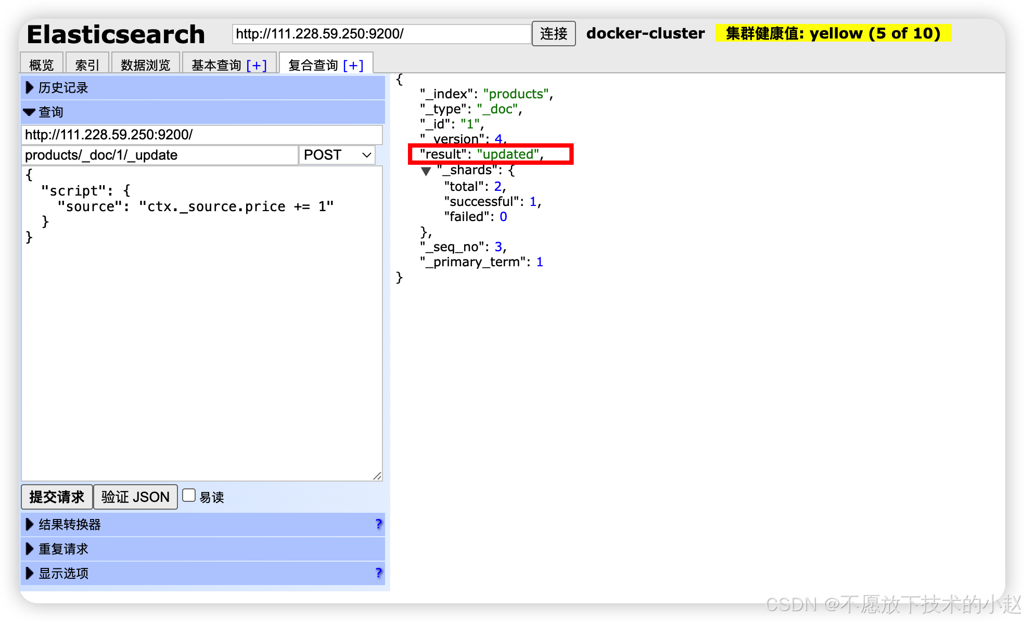Expand the 结果转换器 section
The image size is (1024, 622).
pos(69,524)
